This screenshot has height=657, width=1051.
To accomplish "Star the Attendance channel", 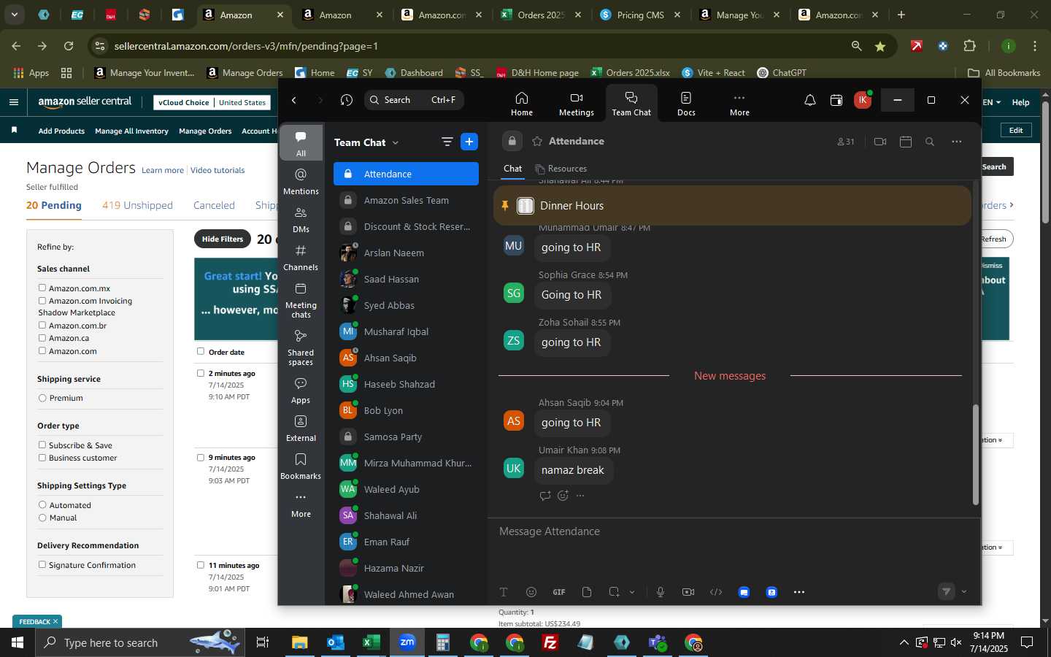I will pyautogui.click(x=537, y=141).
